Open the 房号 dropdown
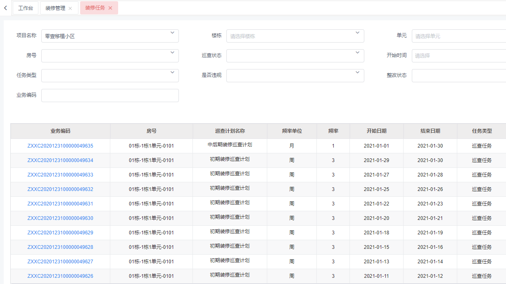 [x=110, y=56]
